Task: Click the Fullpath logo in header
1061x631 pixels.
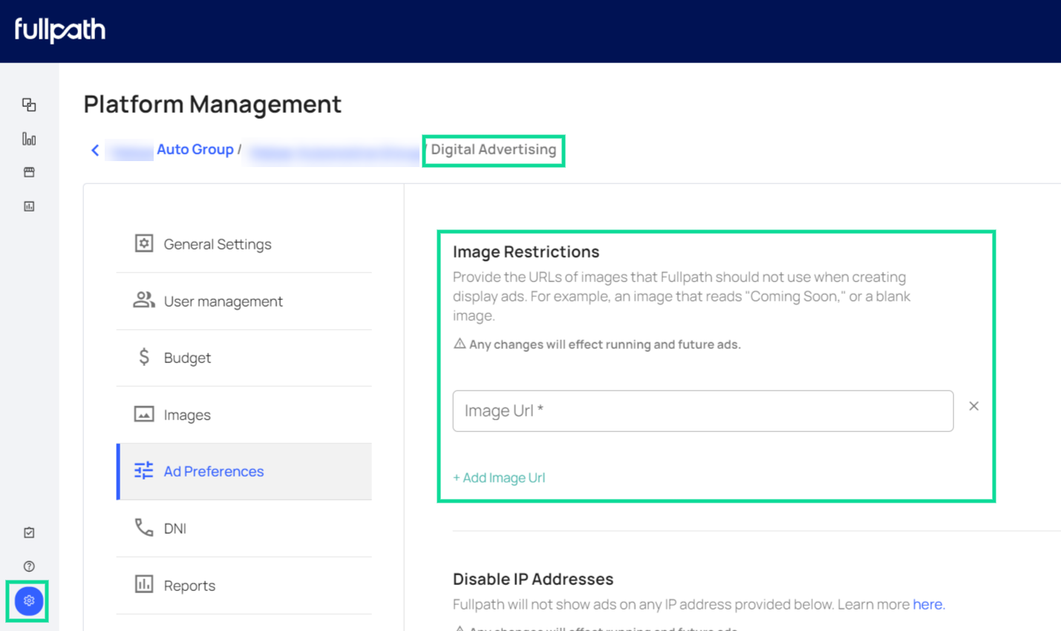Action: 60,30
